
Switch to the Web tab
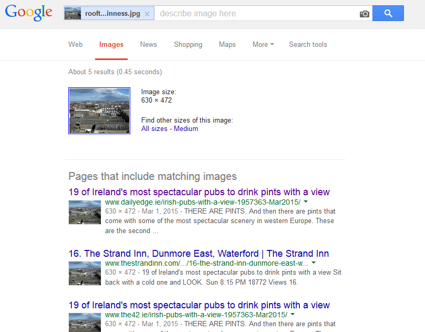[x=75, y=45]
